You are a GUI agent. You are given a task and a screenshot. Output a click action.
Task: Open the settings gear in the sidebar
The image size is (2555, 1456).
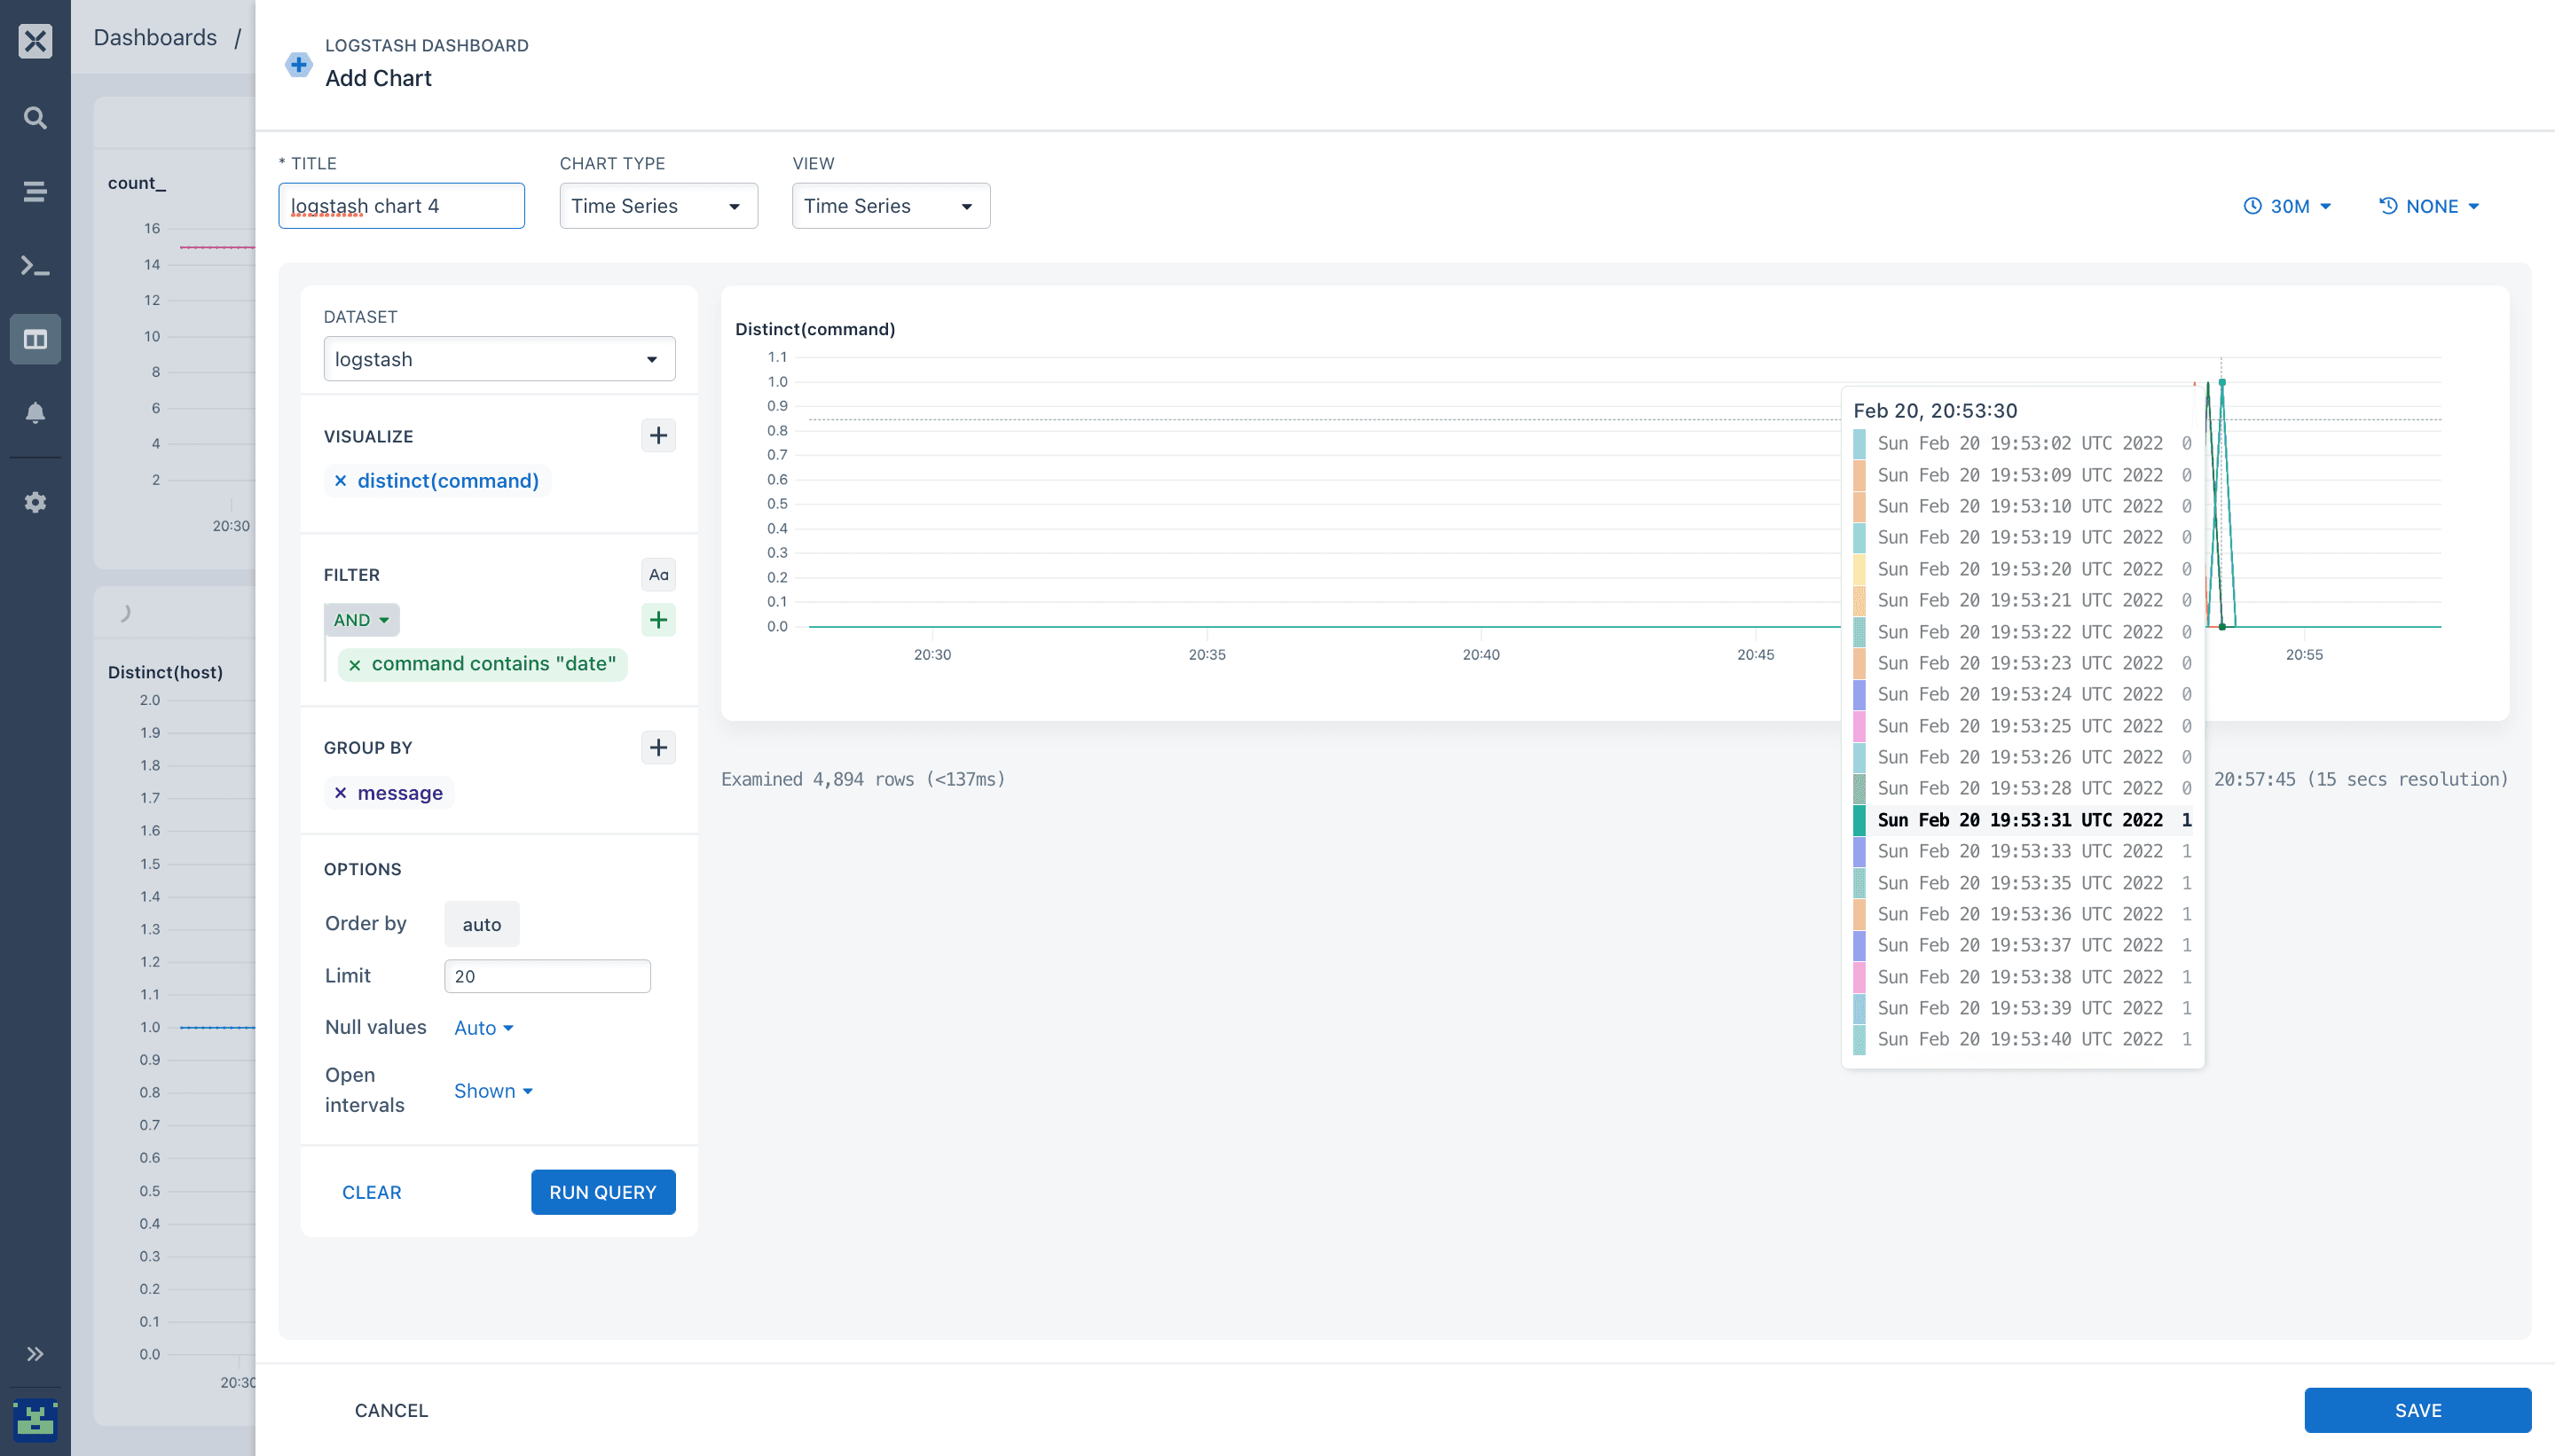[35, 502]
